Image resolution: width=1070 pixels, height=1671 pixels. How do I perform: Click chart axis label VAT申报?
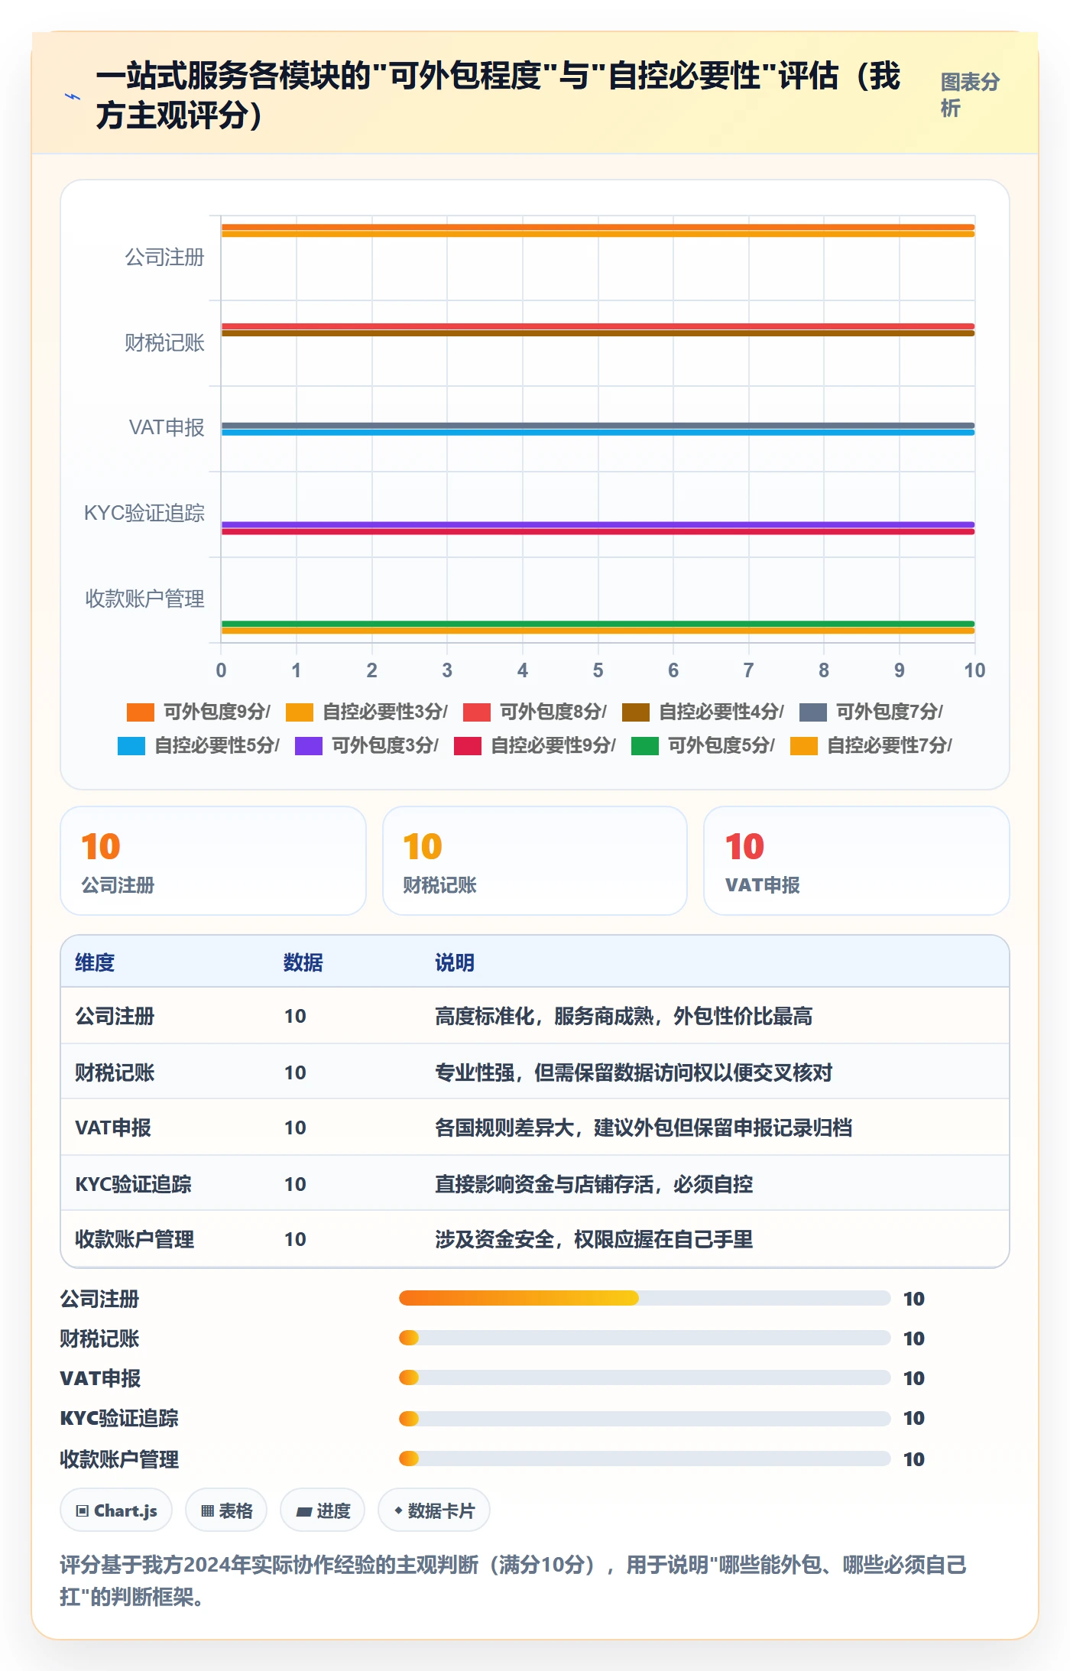coord(167,427)
